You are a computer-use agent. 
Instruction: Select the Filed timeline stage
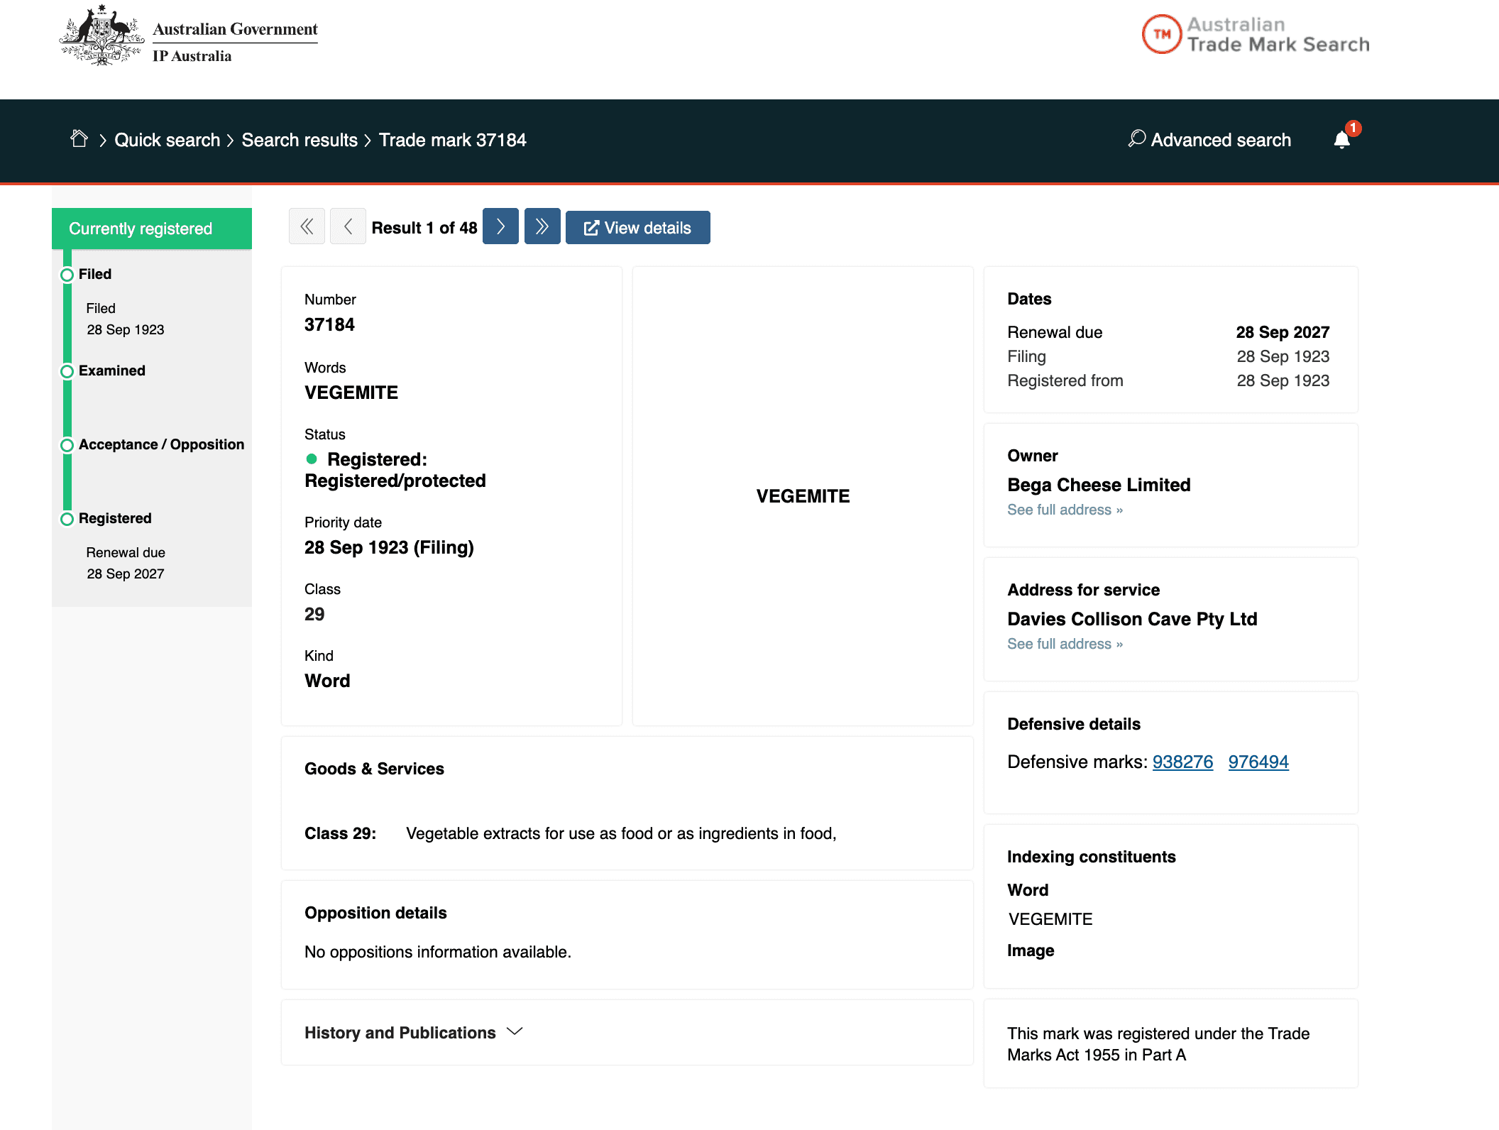pyautogui.click(x=95, y=274)
